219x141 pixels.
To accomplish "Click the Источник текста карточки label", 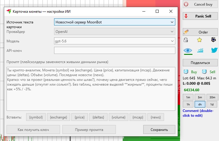I will pyautogui.click(x=20, y=25).
